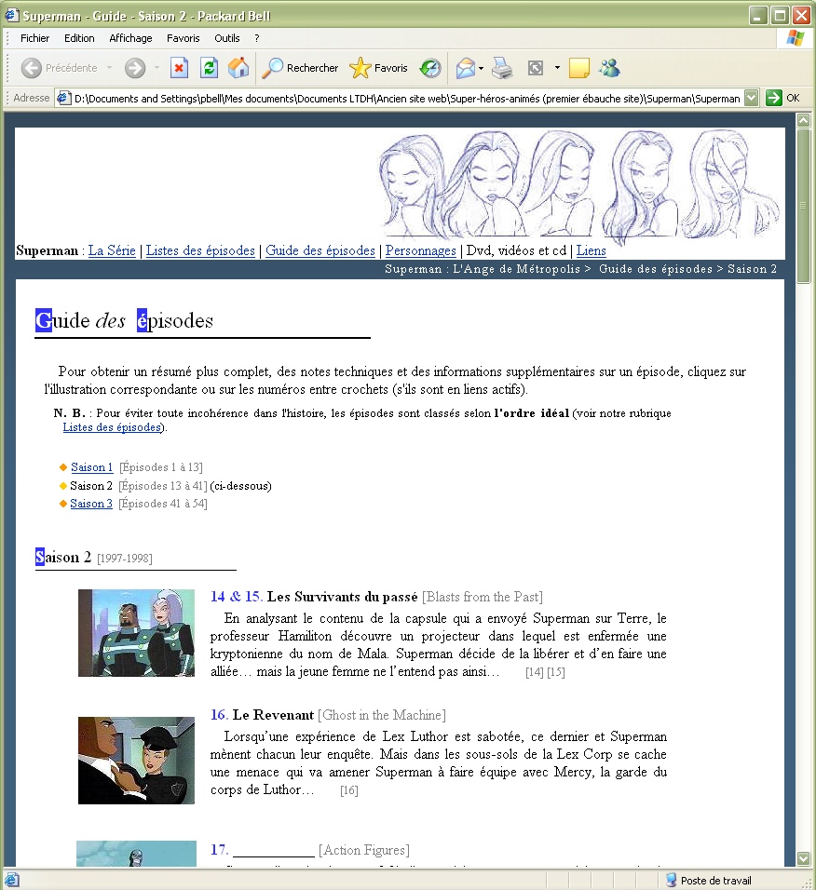
Task: Click the Ghost in the Machine thumbnail
Action: 136,761
